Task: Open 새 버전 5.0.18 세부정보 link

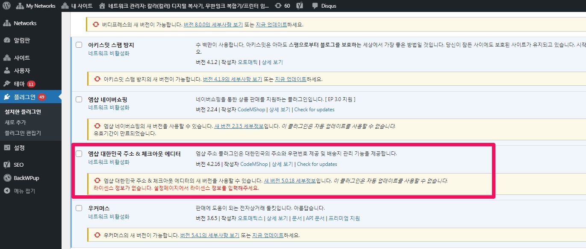Action: point(289,180)
